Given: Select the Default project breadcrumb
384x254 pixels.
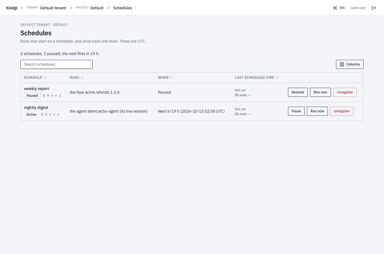Looking at the screenshot, I should (97, 8).
